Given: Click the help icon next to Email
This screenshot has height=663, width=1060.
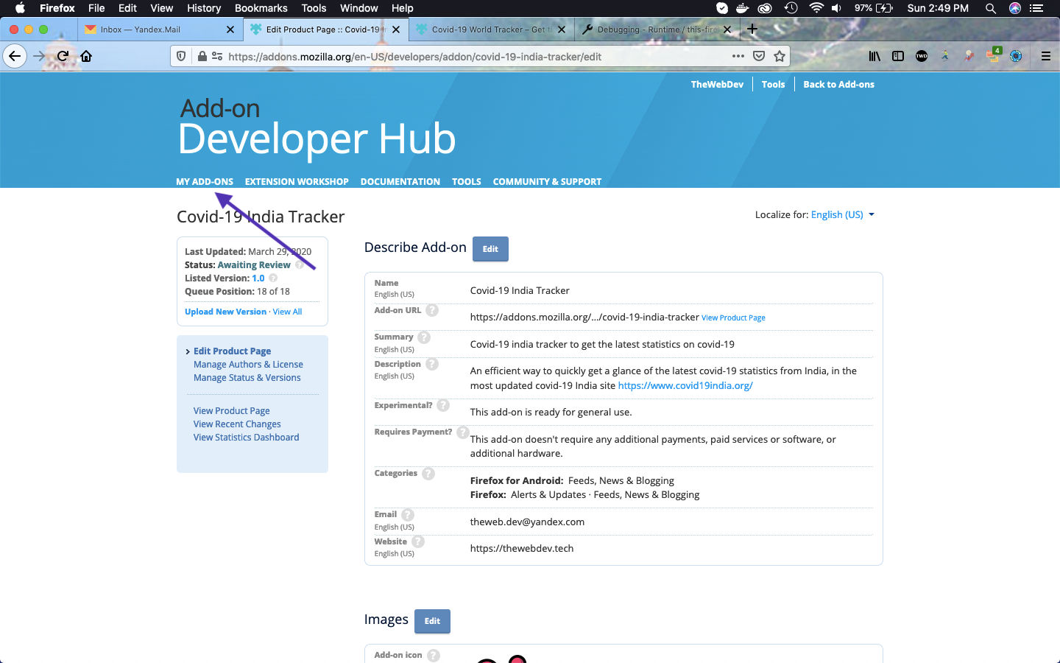Looking at the screenshot, I should 408,515.
